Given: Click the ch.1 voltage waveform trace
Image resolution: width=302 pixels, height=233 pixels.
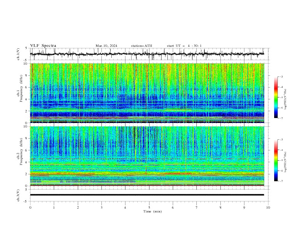Looking at the screenshot, I should point(147,54).
